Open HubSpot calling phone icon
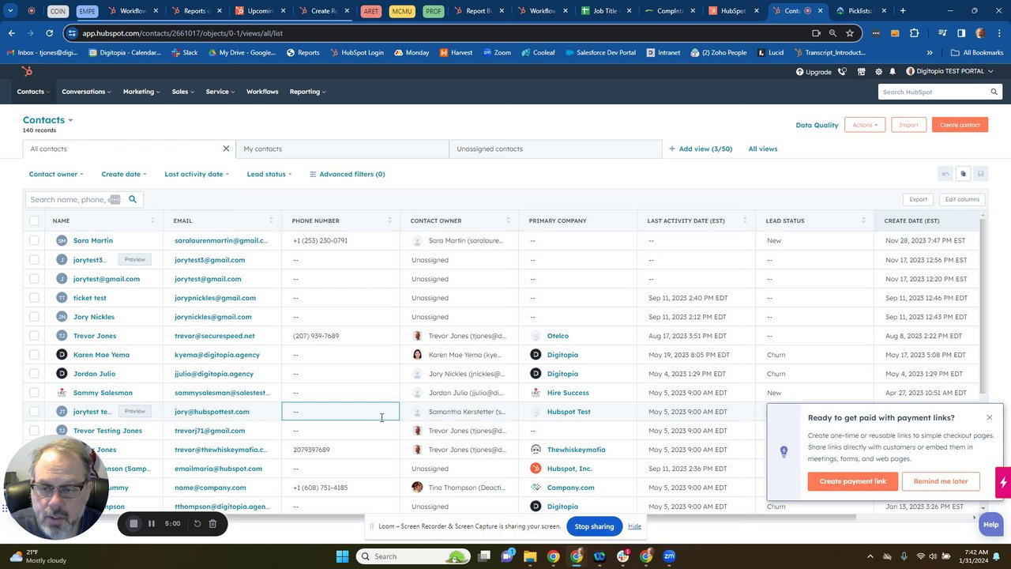 coord(842,71)
